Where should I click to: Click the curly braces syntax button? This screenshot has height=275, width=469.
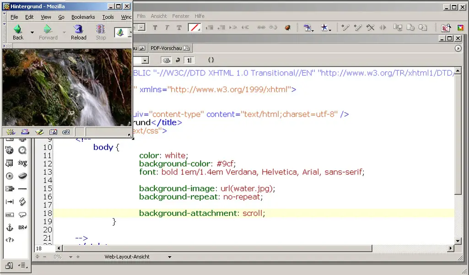pyautogui.click(x=211, y=60)
